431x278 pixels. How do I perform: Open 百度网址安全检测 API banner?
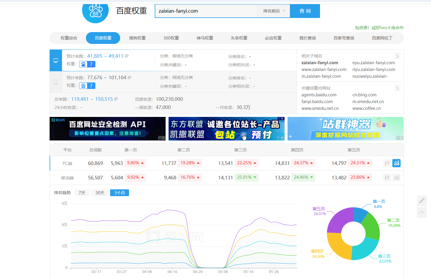coord(107,129)
